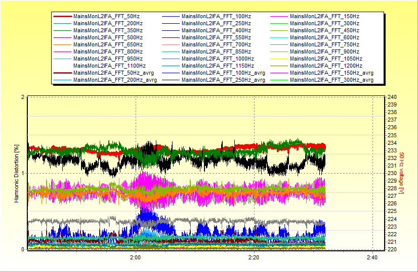
Task: Click legend label MainsMonL2IFA_FFT_550Hz
Action: [x=216, y=37]
